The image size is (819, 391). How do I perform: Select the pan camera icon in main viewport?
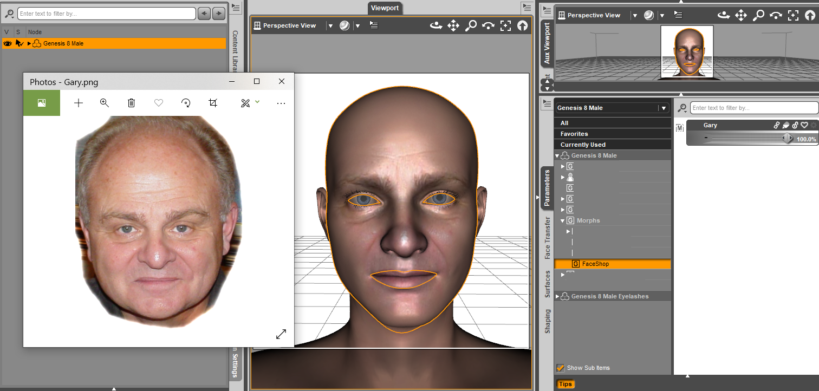tap(453, 25)
